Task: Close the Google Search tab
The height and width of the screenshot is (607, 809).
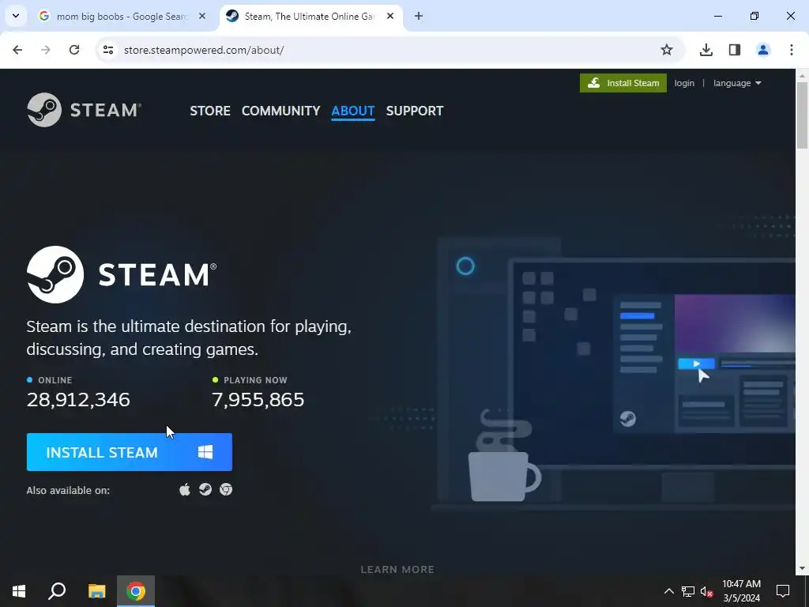Action: [x=202, y=17]
